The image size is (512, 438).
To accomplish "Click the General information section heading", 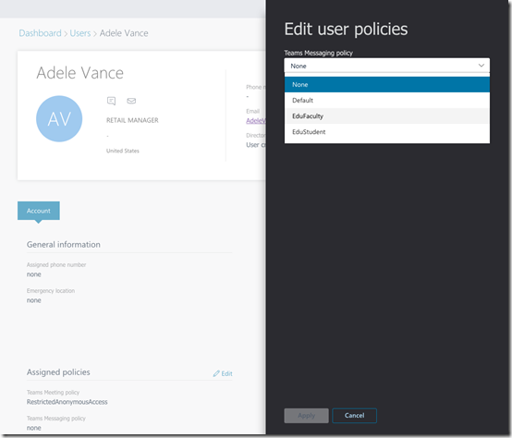I will tap(64, 245).
